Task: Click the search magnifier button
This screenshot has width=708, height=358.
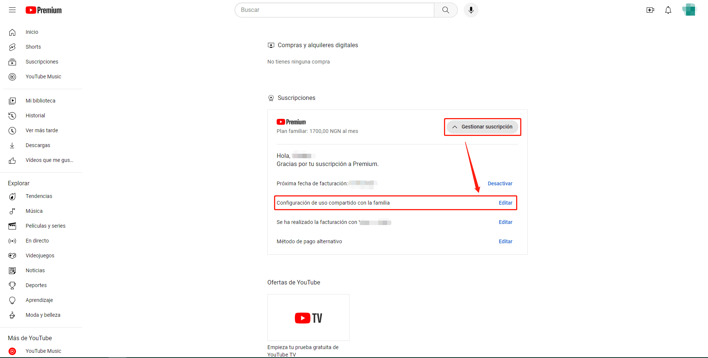Action: 445,10
